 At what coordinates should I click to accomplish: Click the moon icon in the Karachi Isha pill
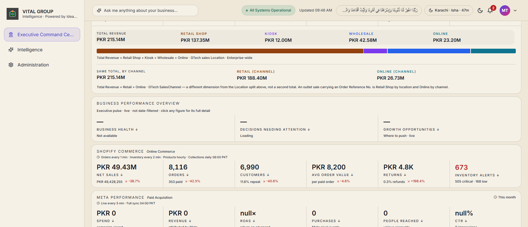(431, 11)
